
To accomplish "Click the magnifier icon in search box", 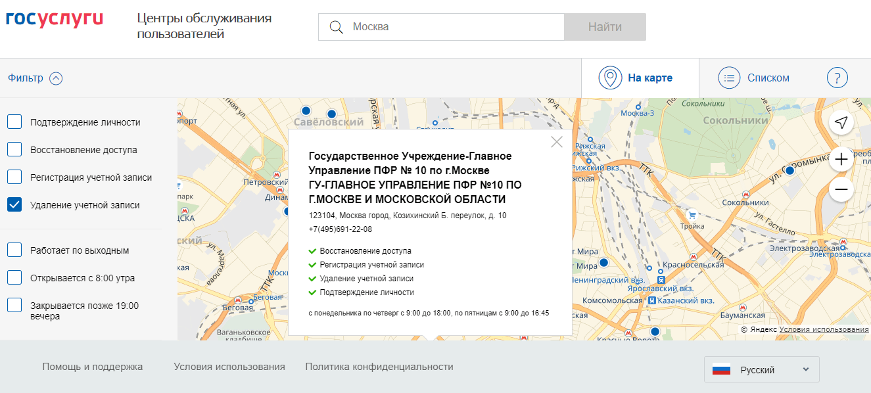I will point(337,27).
